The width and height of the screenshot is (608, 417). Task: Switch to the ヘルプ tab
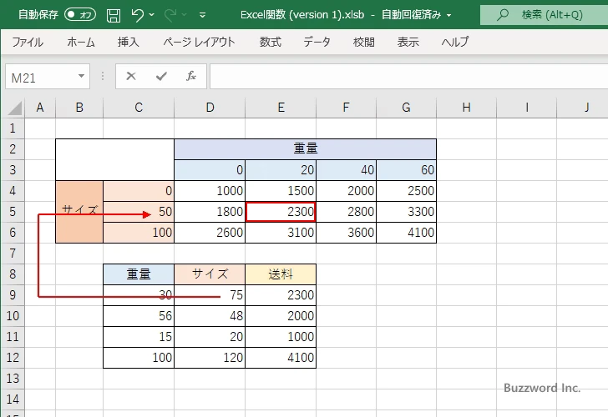pyautogui.click(x=455, y=42)
